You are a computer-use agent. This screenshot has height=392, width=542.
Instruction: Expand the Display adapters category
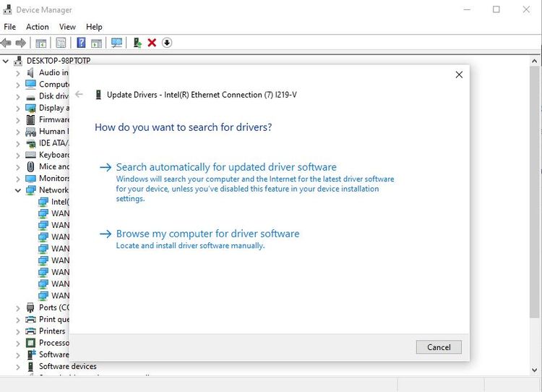(18, 108)
